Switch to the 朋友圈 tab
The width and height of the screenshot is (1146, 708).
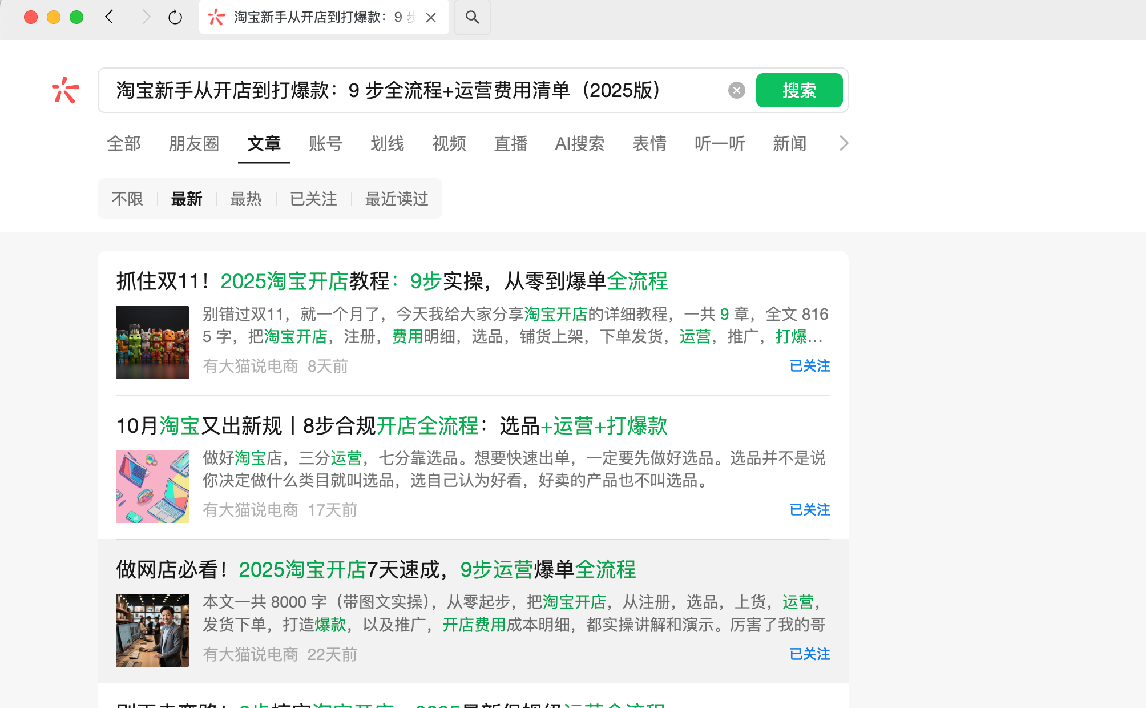[193, 143]
